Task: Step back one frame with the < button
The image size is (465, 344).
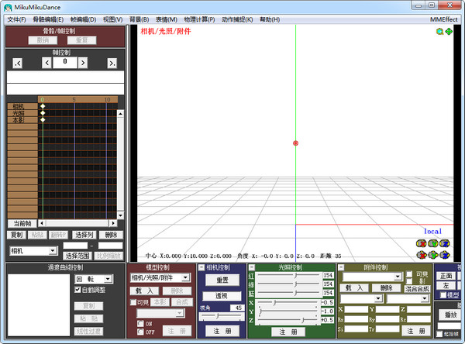Action: click(x=46, y=63)
